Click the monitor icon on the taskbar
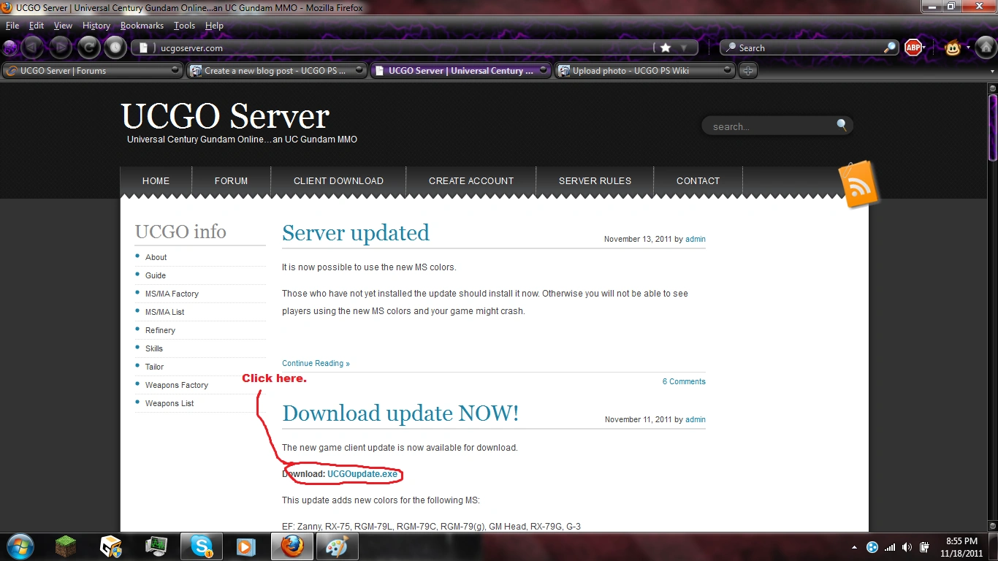The image size is (998, 561). [156, 546]
